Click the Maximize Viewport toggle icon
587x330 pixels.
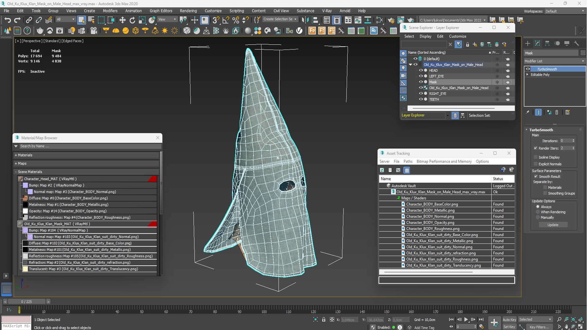click(580, 327)
